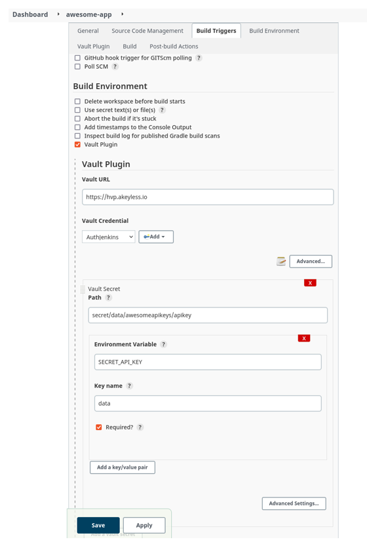Open awesome-app breadcrumb link
Screen dimensions: 367x548
[x=88, y=14]
